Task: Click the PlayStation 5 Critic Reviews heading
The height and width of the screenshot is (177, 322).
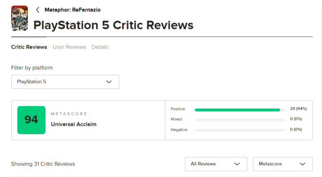Action: 113,25
